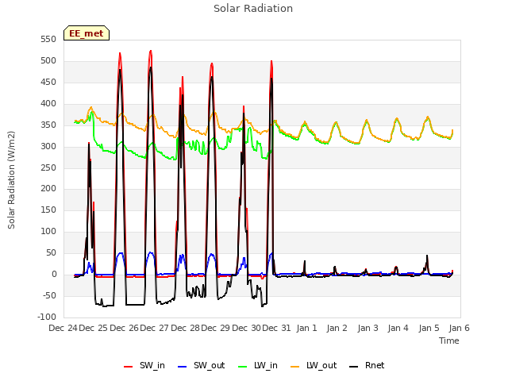Click the 300 y-axis tick label
This screenshot has height=381, width=508.
[48, 146]
